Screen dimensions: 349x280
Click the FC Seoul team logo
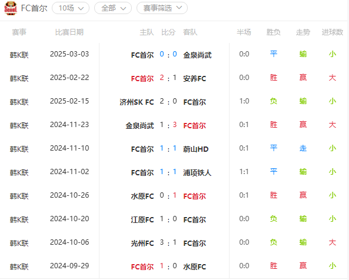pos(11,8)
